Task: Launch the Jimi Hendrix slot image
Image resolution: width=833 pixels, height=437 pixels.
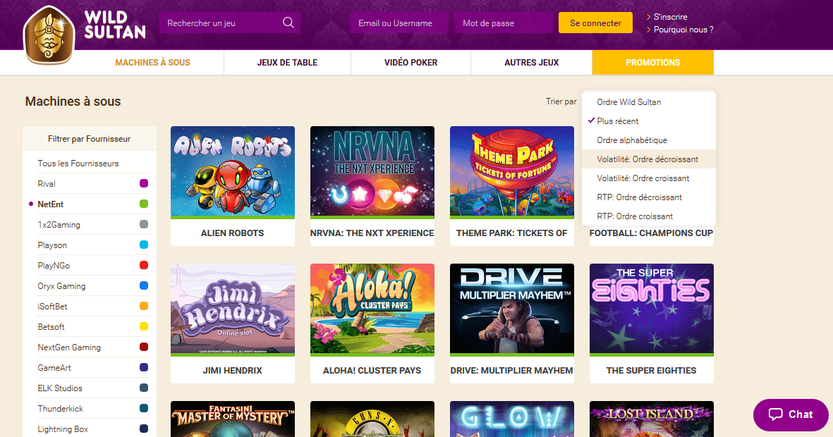Action: (232, 309)
